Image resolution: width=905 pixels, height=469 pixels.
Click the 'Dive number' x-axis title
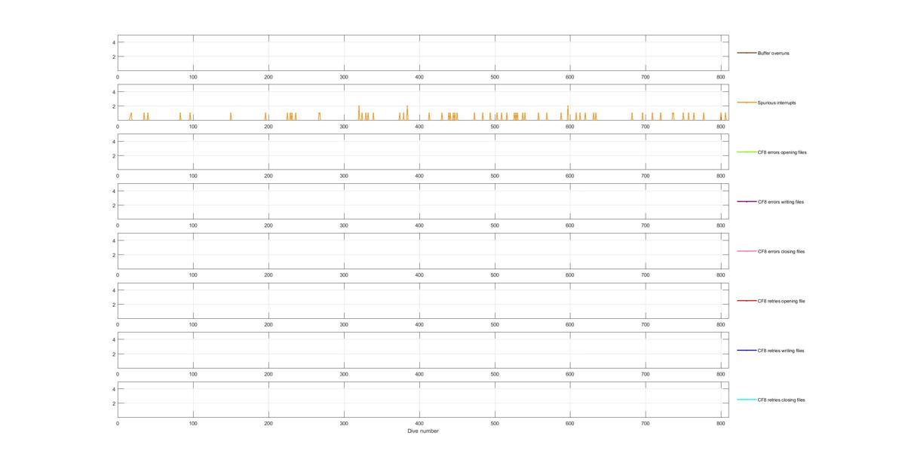[x=423, y=431]
